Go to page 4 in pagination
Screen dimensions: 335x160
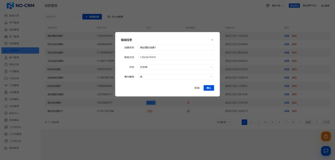(265, 122)
